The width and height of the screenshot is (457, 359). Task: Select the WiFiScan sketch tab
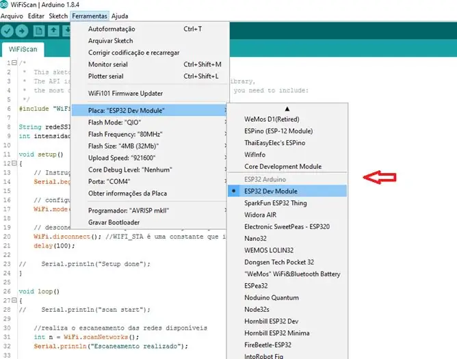coord(23,49)
